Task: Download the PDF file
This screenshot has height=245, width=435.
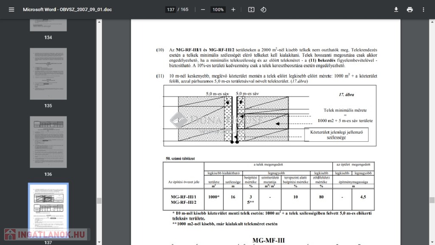Action: pyautogui.click(x=396, y=9)
